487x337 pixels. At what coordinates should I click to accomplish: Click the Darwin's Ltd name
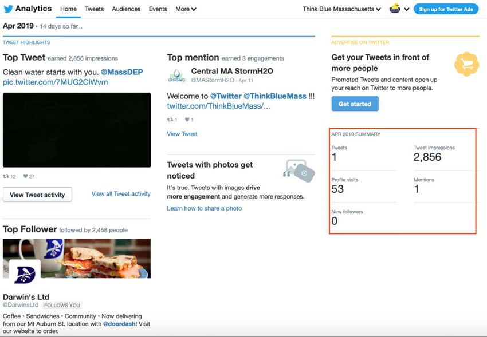point(26,297)
